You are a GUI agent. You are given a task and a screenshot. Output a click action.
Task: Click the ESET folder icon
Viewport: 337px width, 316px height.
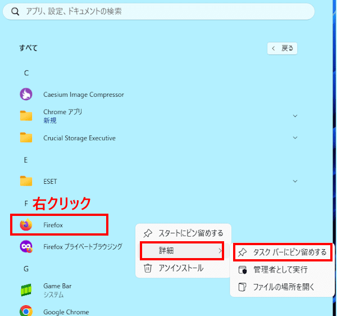[x=26, y=181]
